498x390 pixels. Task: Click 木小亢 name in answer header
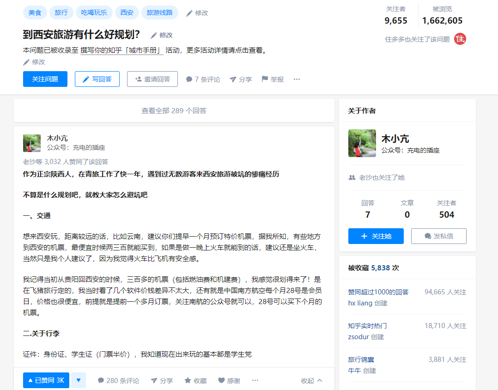(57, 138)
